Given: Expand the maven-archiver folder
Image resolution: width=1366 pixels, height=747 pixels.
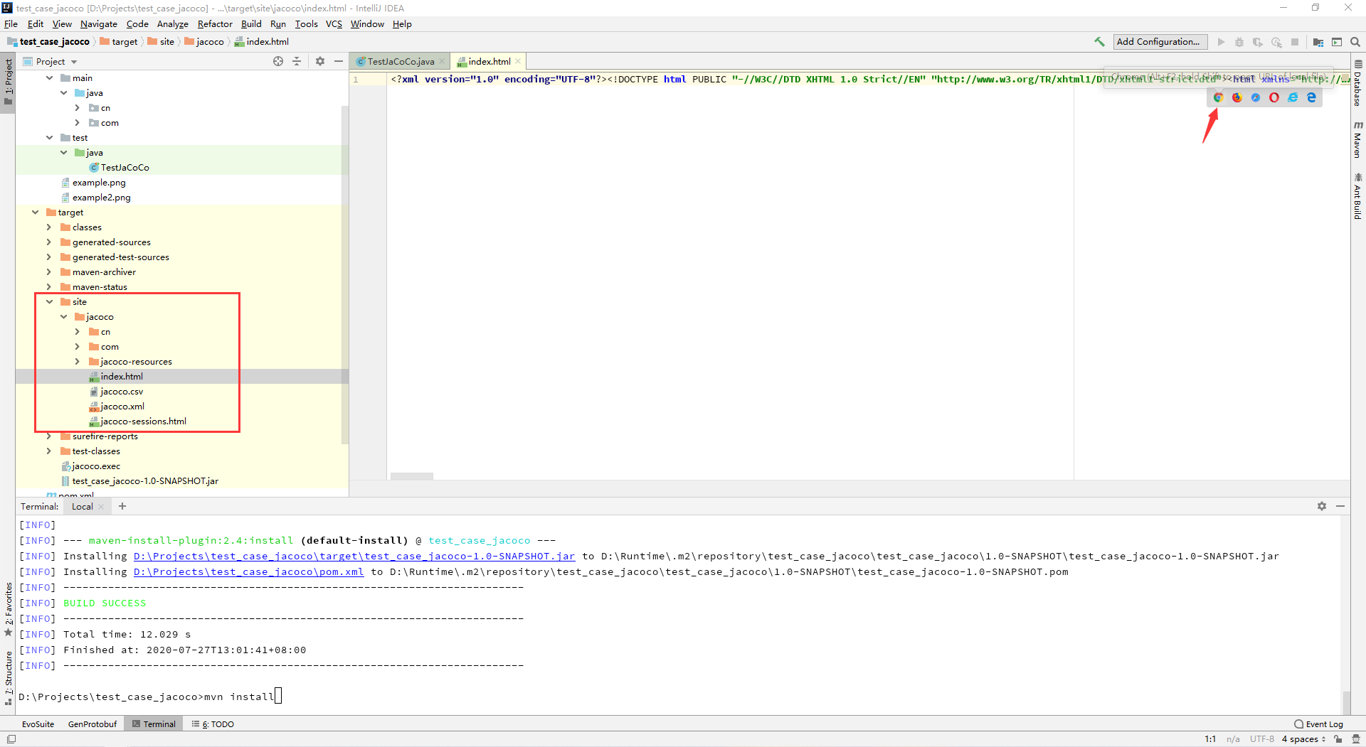Looking at the screenshot, I should click(x=49, y=272).
